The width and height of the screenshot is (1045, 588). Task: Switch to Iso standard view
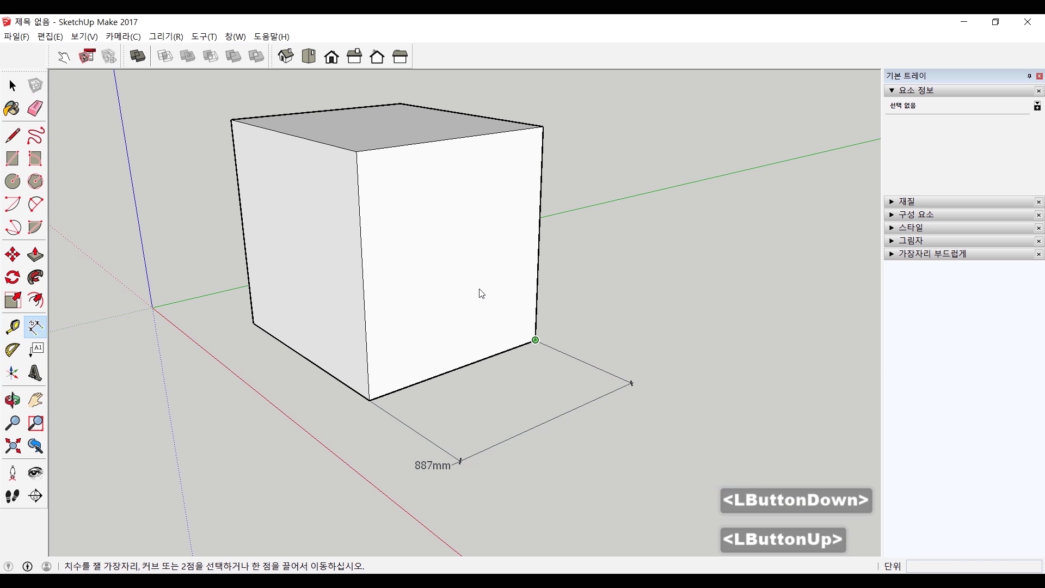(286, 56)
